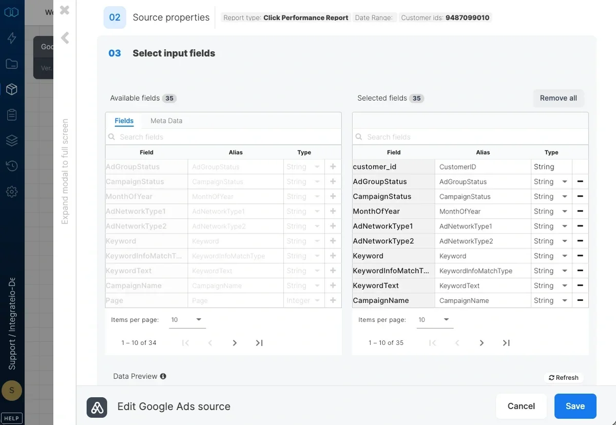Click the package/sources icon in the sidebar

pos(12,89)
